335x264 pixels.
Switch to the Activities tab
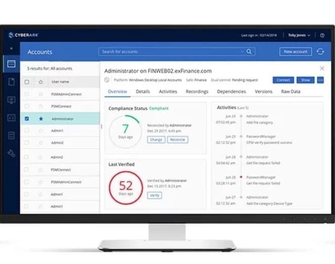coord(168,92)
